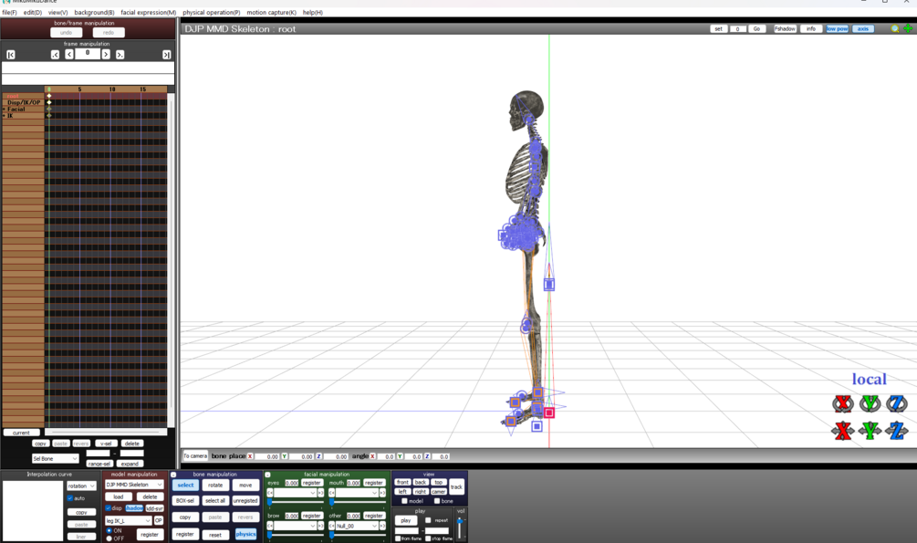This screenshot has height=543, width=917.
Task: Click the BOX-sel button
Action: point(185,501)
